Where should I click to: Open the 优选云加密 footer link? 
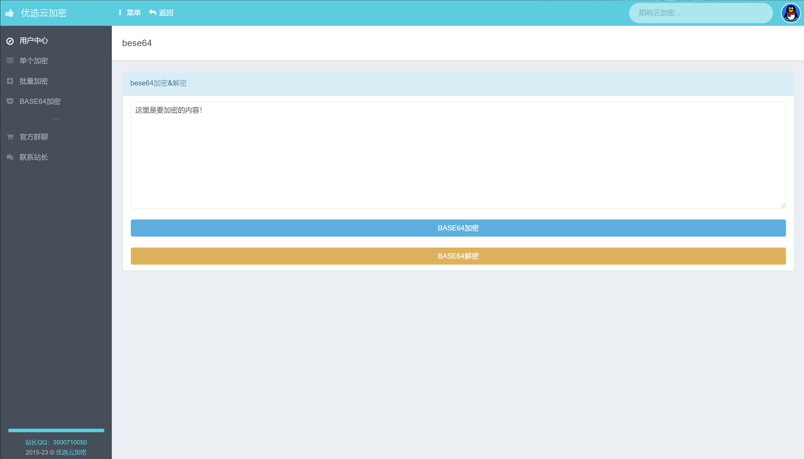coord(71,452)
